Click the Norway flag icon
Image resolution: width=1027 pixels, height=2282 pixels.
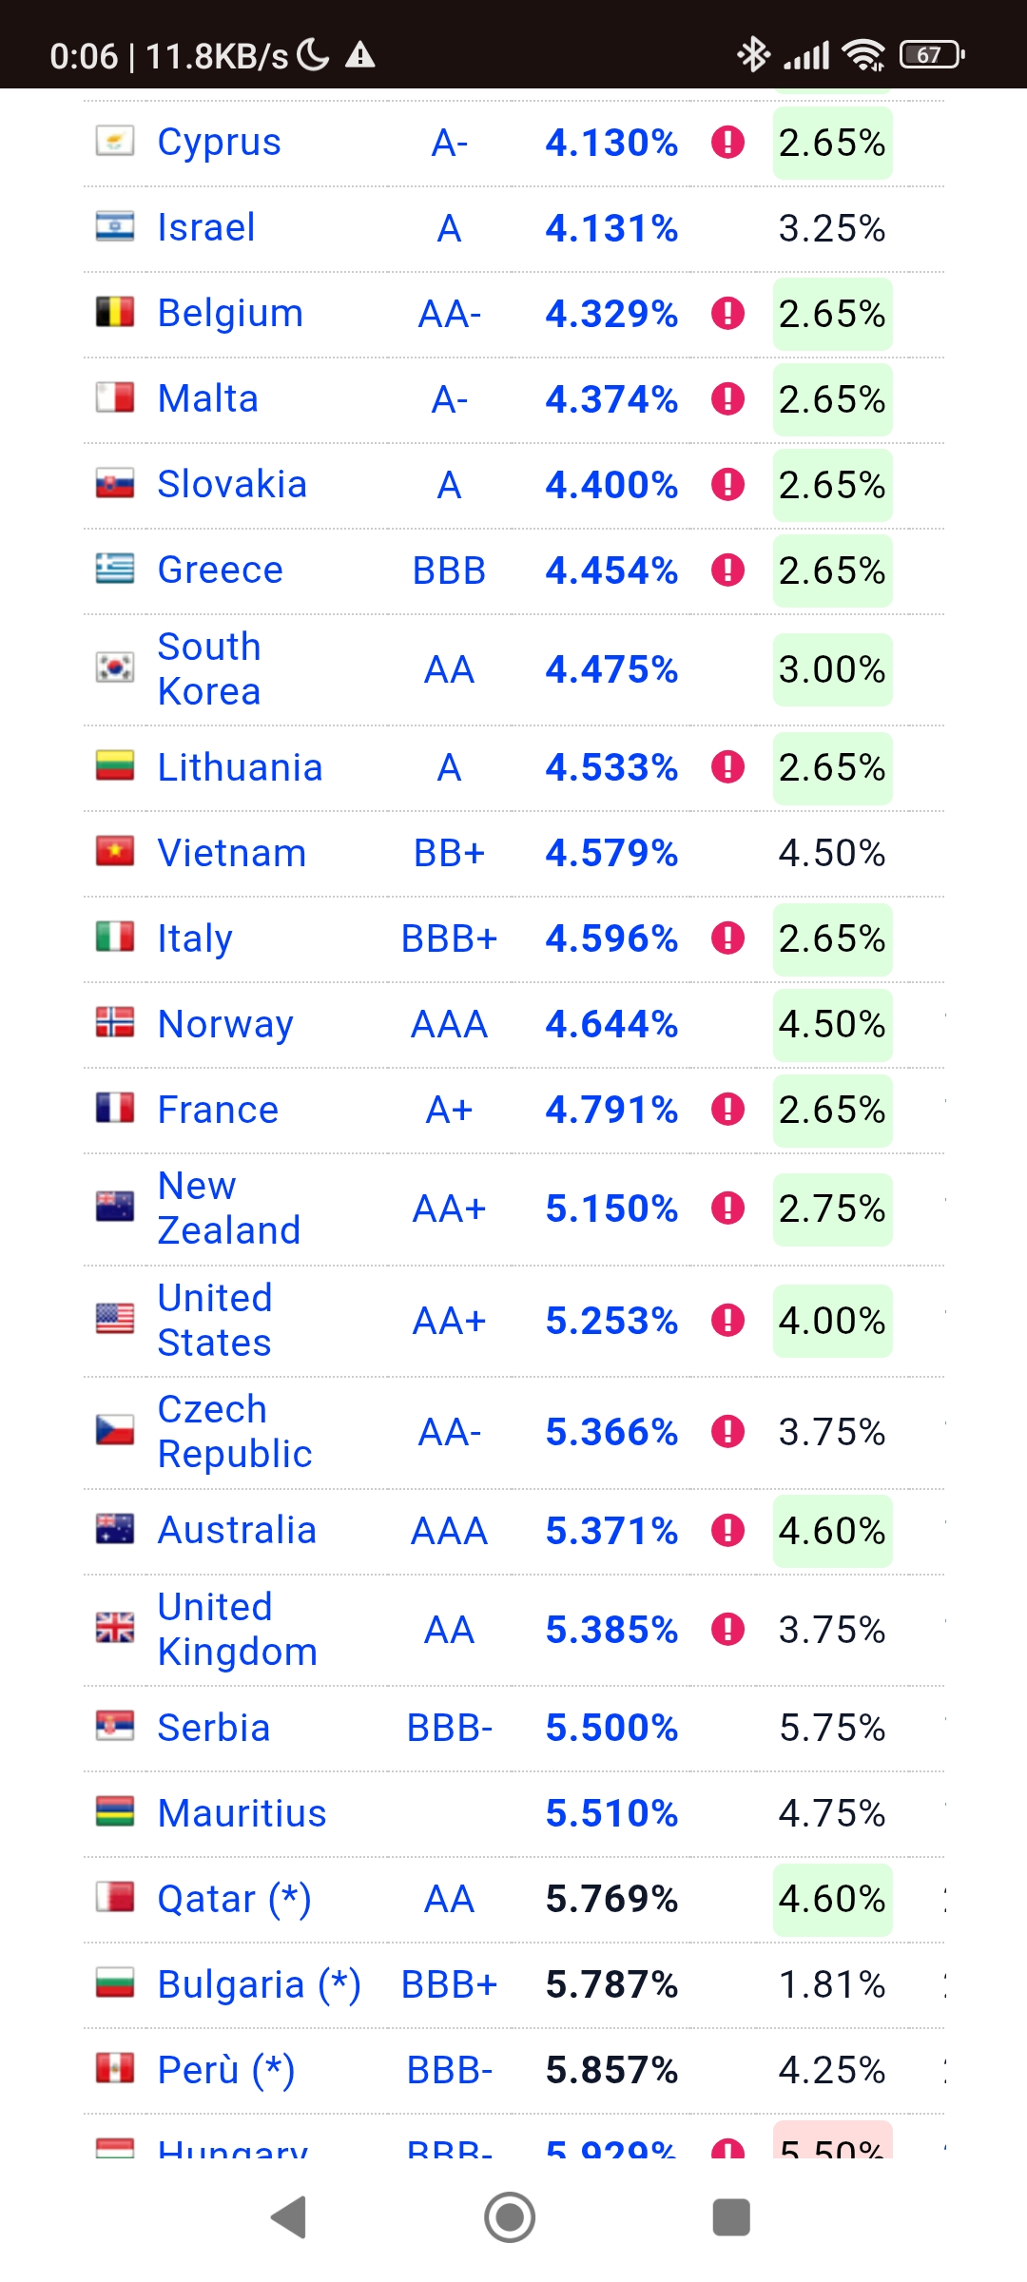tap(115, 1023)
